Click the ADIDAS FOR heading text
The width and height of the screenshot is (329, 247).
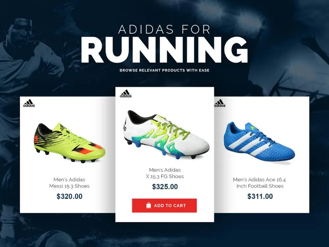pos(164,29)
